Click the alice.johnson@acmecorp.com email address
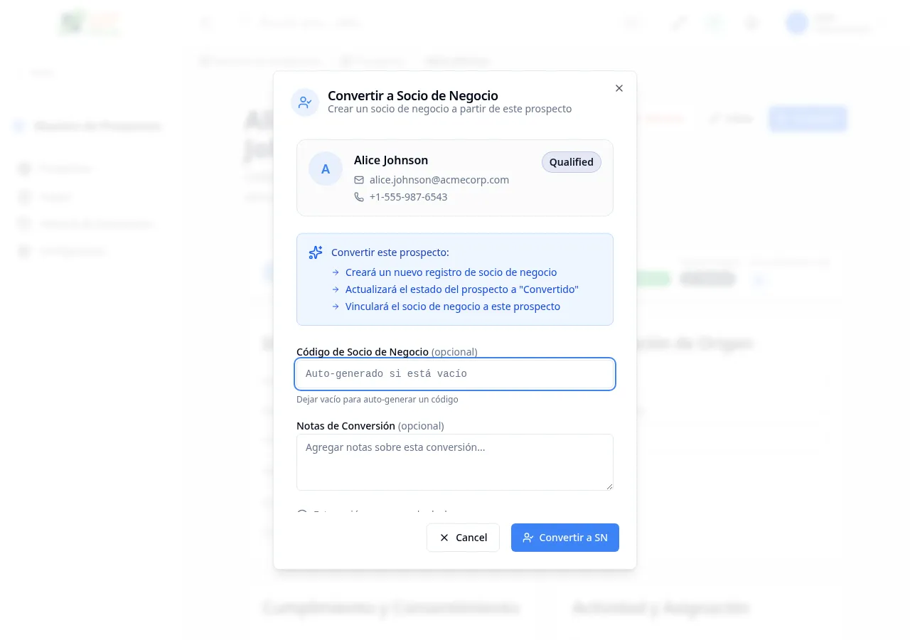 pos(439,180)
